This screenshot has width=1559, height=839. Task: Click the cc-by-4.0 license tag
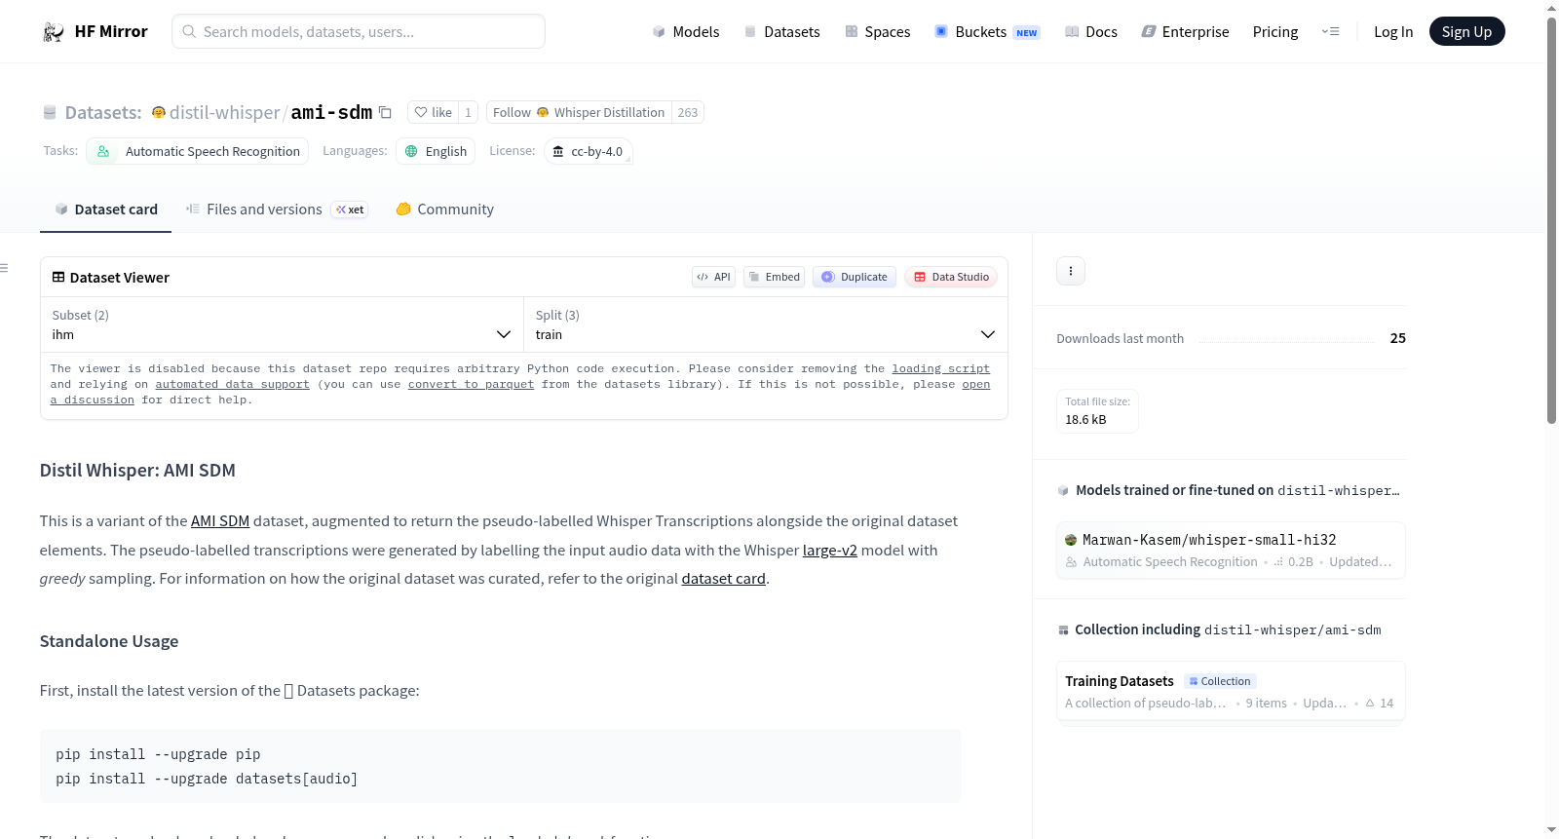[589, 151]
